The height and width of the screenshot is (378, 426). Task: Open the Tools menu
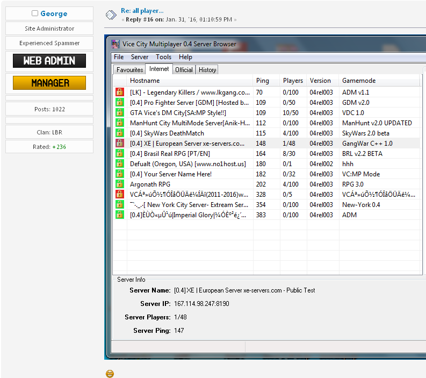pos(163,57)
